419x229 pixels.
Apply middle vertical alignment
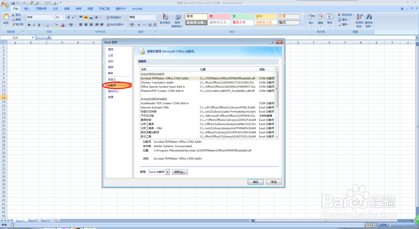coord(86,17)
